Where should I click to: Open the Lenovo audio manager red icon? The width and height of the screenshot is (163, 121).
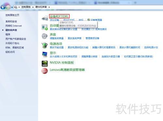(x=45, y=71)
